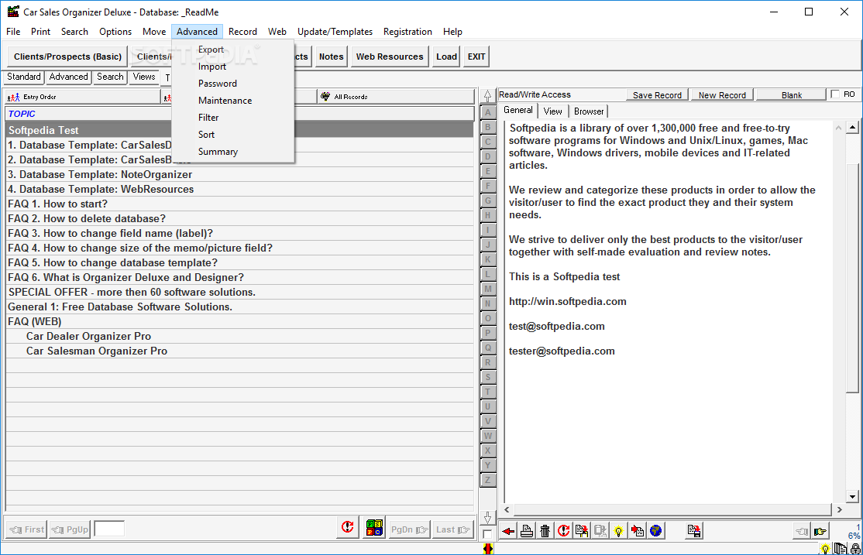Open the Web Resources database button
The height and width of the screenshot is (555, 863).
(390, 57)
